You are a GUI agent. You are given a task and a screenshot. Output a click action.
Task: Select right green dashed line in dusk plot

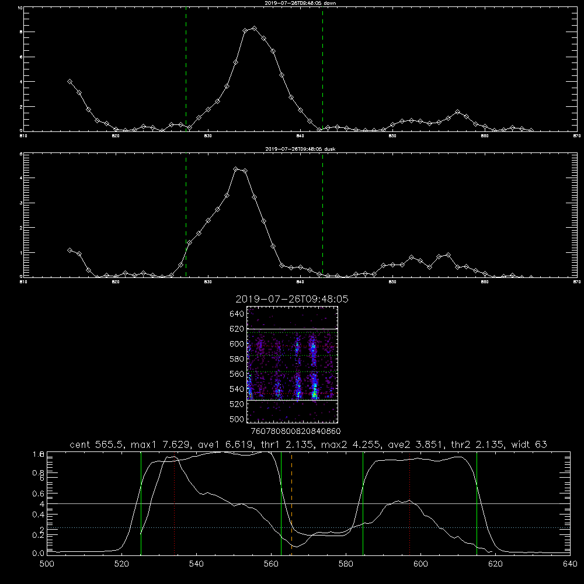(322, 215)
